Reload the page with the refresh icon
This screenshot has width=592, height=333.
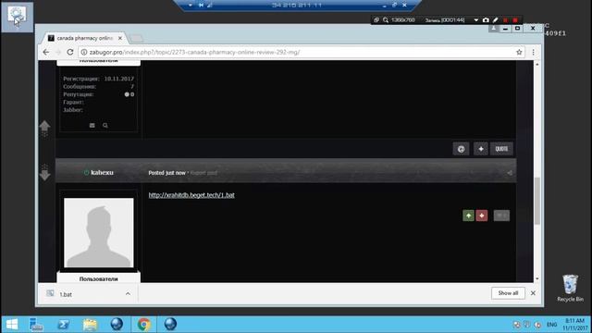[70, 52]
